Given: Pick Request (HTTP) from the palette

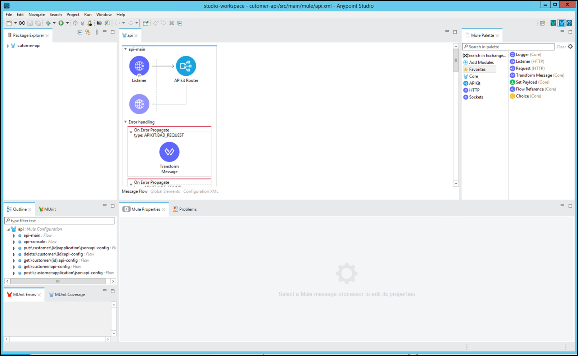Looking at the screenshot, I should pyautogui.click(x=527, y=68).
